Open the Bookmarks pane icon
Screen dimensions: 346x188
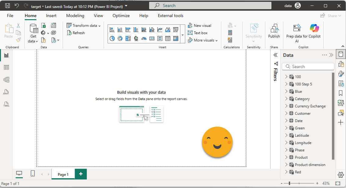[x=341, y=93]
